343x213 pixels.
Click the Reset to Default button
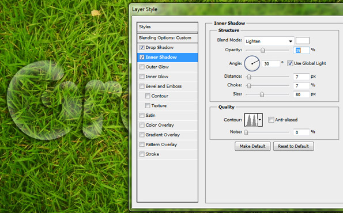[x=293, y=146]
